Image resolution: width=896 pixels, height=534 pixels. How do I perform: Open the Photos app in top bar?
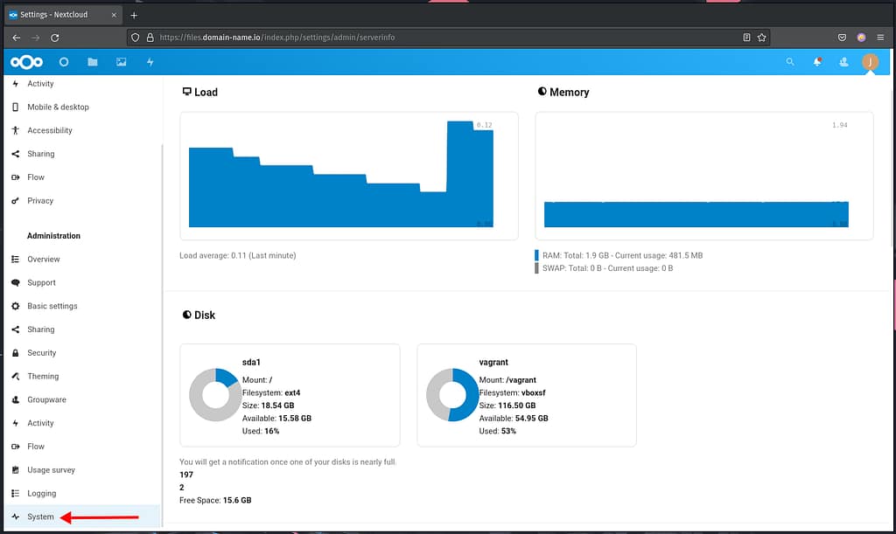click(x=121, y=62)
